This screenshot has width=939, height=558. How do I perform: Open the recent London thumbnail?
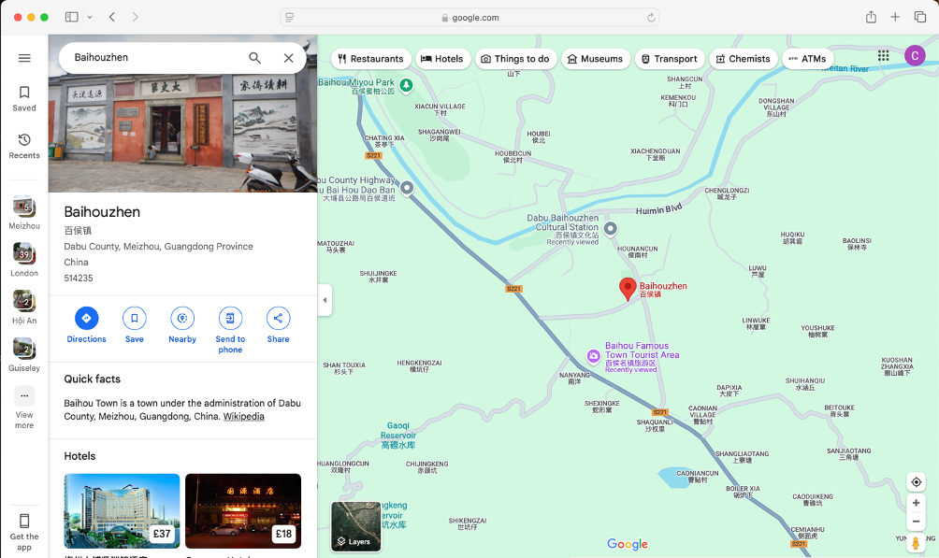pos(24,260)
